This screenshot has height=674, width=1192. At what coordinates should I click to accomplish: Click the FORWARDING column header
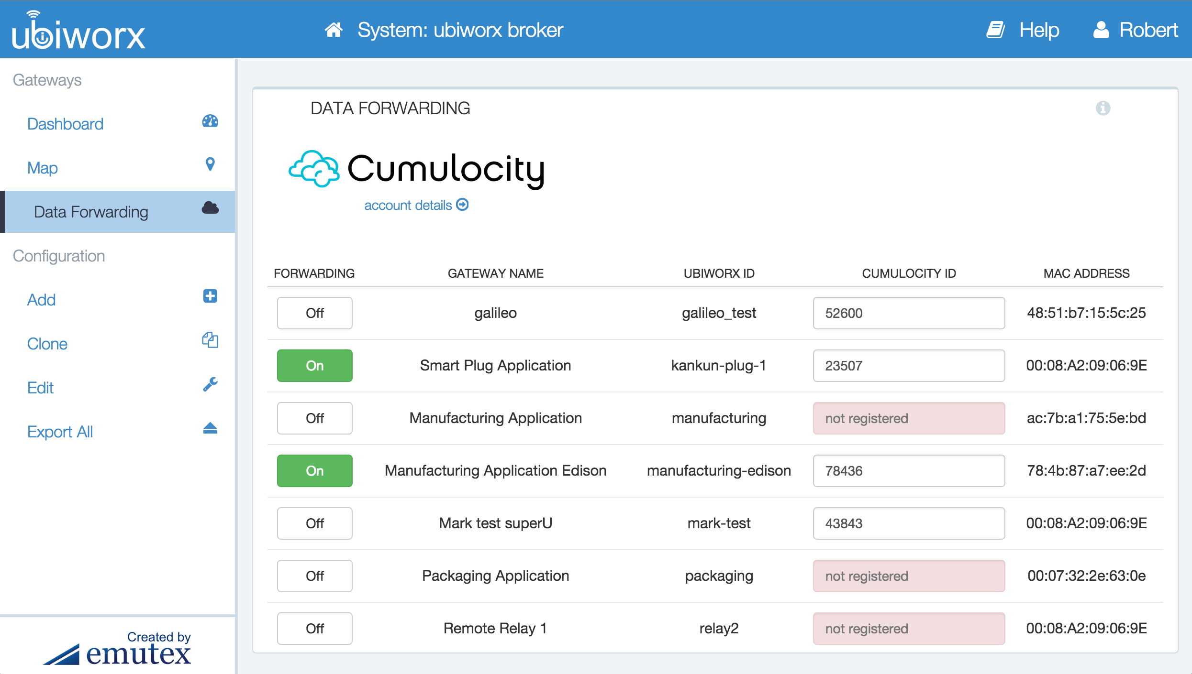(x=314, y=273)
